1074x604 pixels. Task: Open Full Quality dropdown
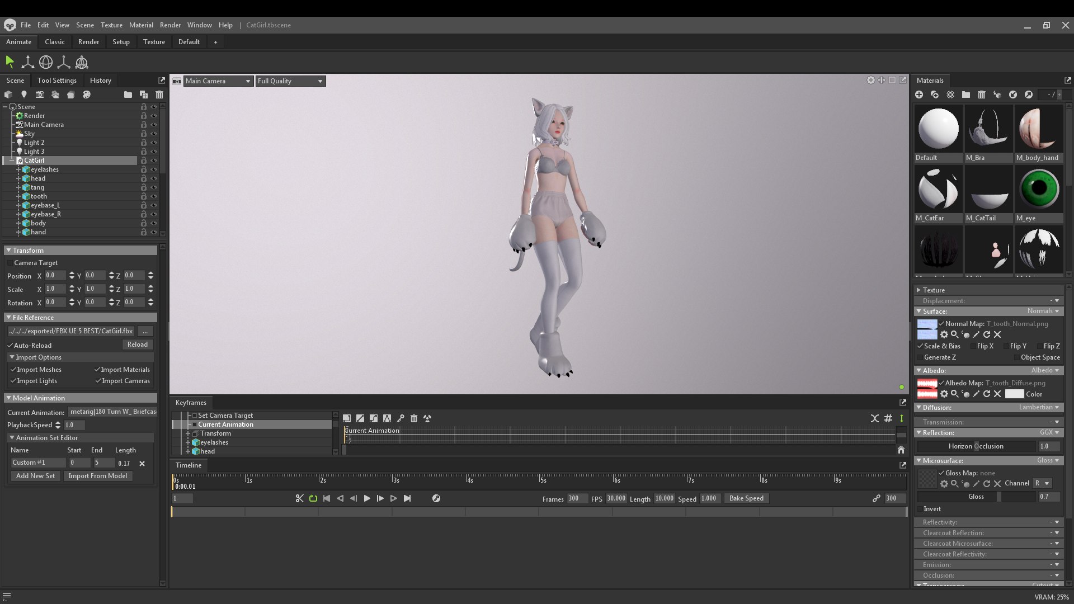coord(290,81)
